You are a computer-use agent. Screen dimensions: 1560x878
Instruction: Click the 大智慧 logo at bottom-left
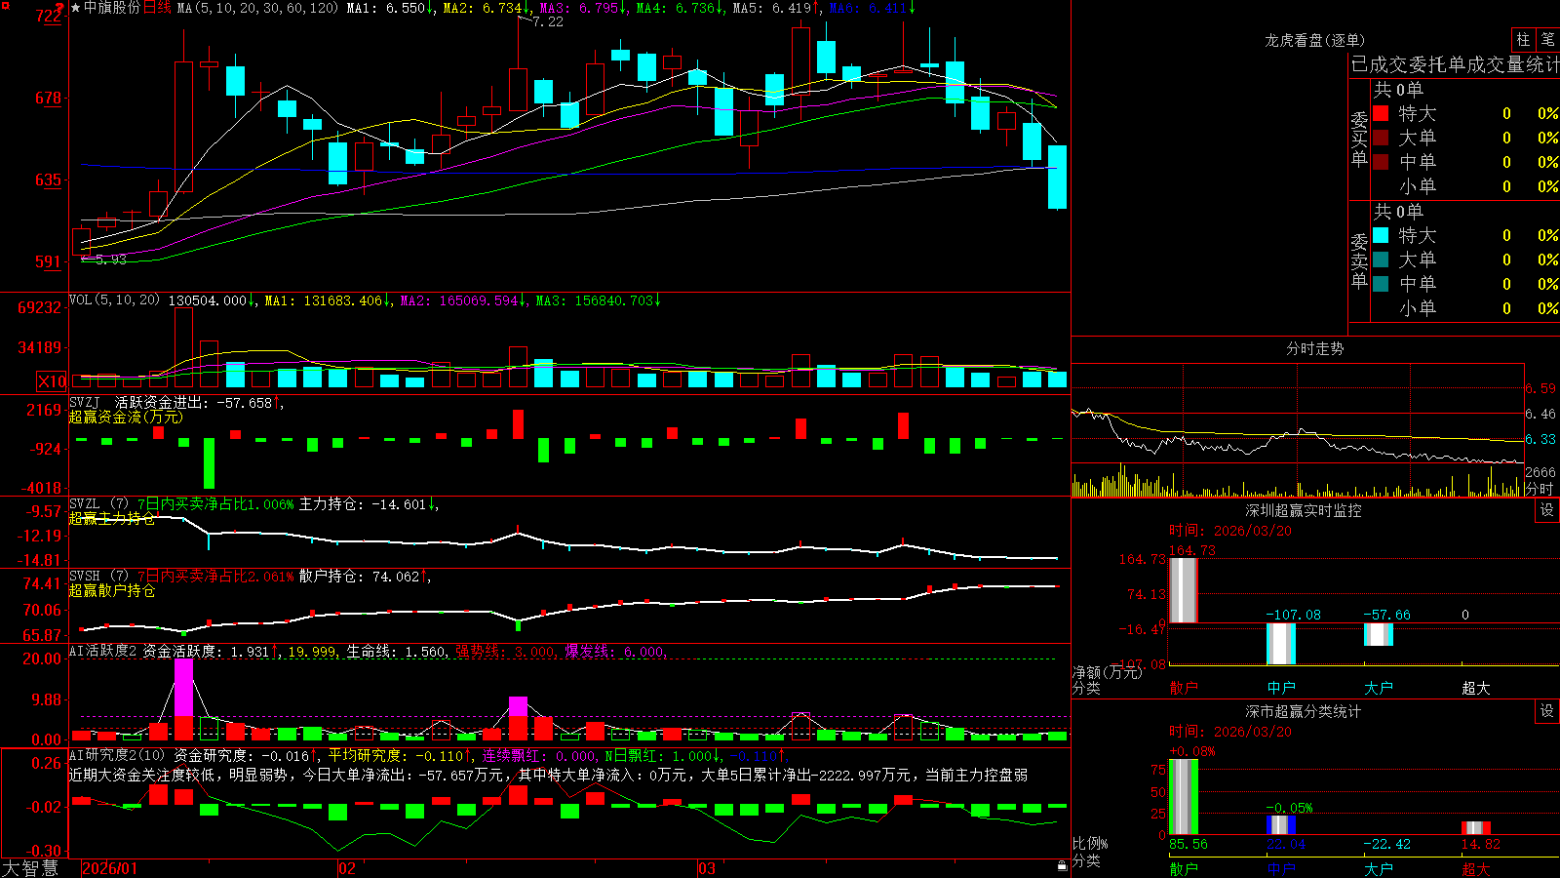click(30, 868)
